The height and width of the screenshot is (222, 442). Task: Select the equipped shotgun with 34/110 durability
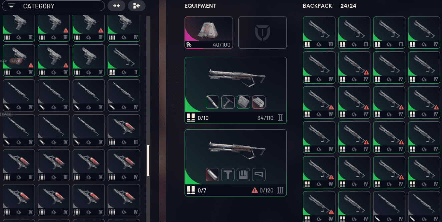click(x=235, y=90)
